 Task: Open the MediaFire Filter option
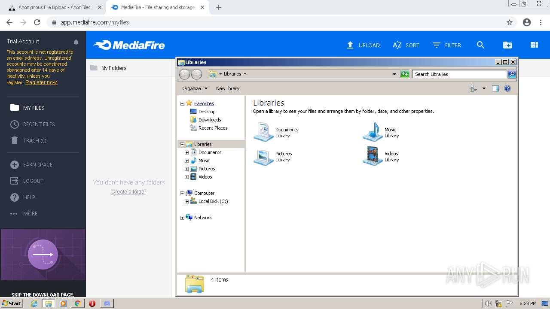coord(447,45)
